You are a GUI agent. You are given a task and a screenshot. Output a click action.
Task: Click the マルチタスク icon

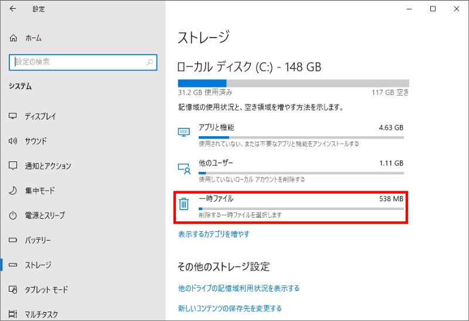tap(13, 314)
